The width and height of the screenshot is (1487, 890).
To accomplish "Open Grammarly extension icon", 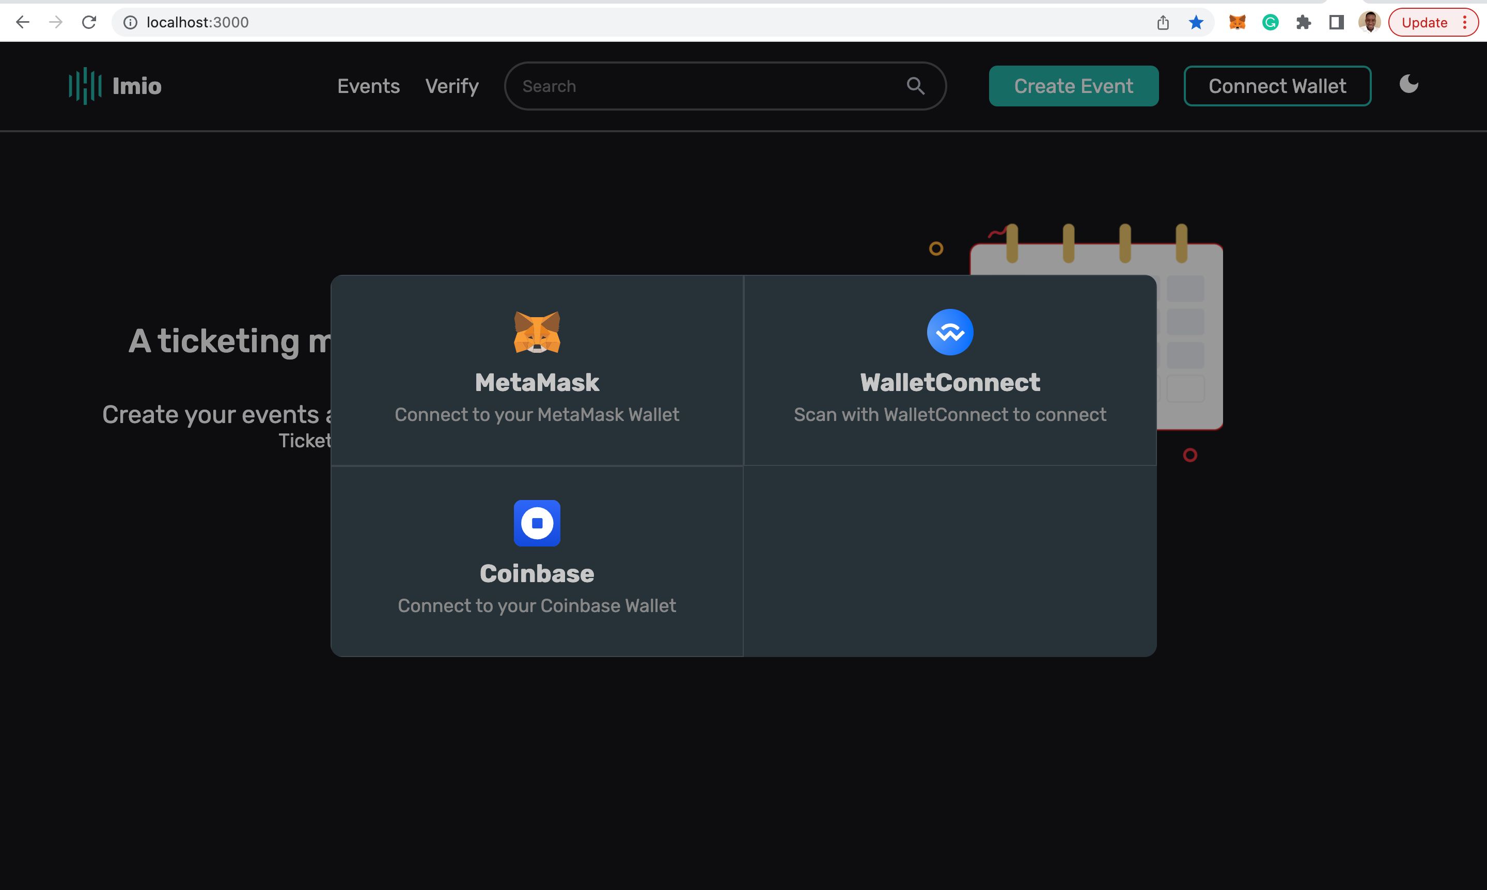I will pos(1270,22).
